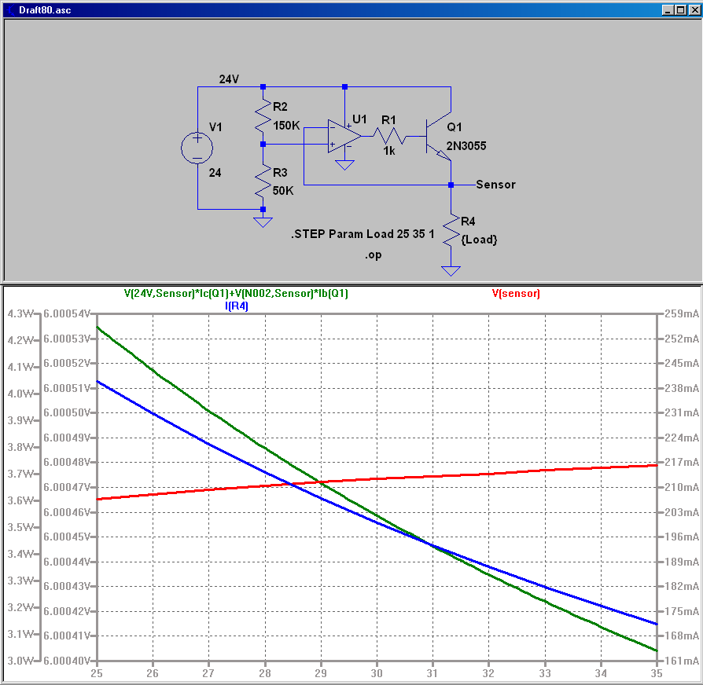The image size is (703, 685).
Task: Click the 24V net label
Action: click(229, 79)
